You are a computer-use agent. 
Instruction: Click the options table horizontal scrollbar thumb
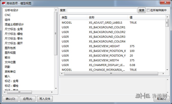(x=111, y=73)
